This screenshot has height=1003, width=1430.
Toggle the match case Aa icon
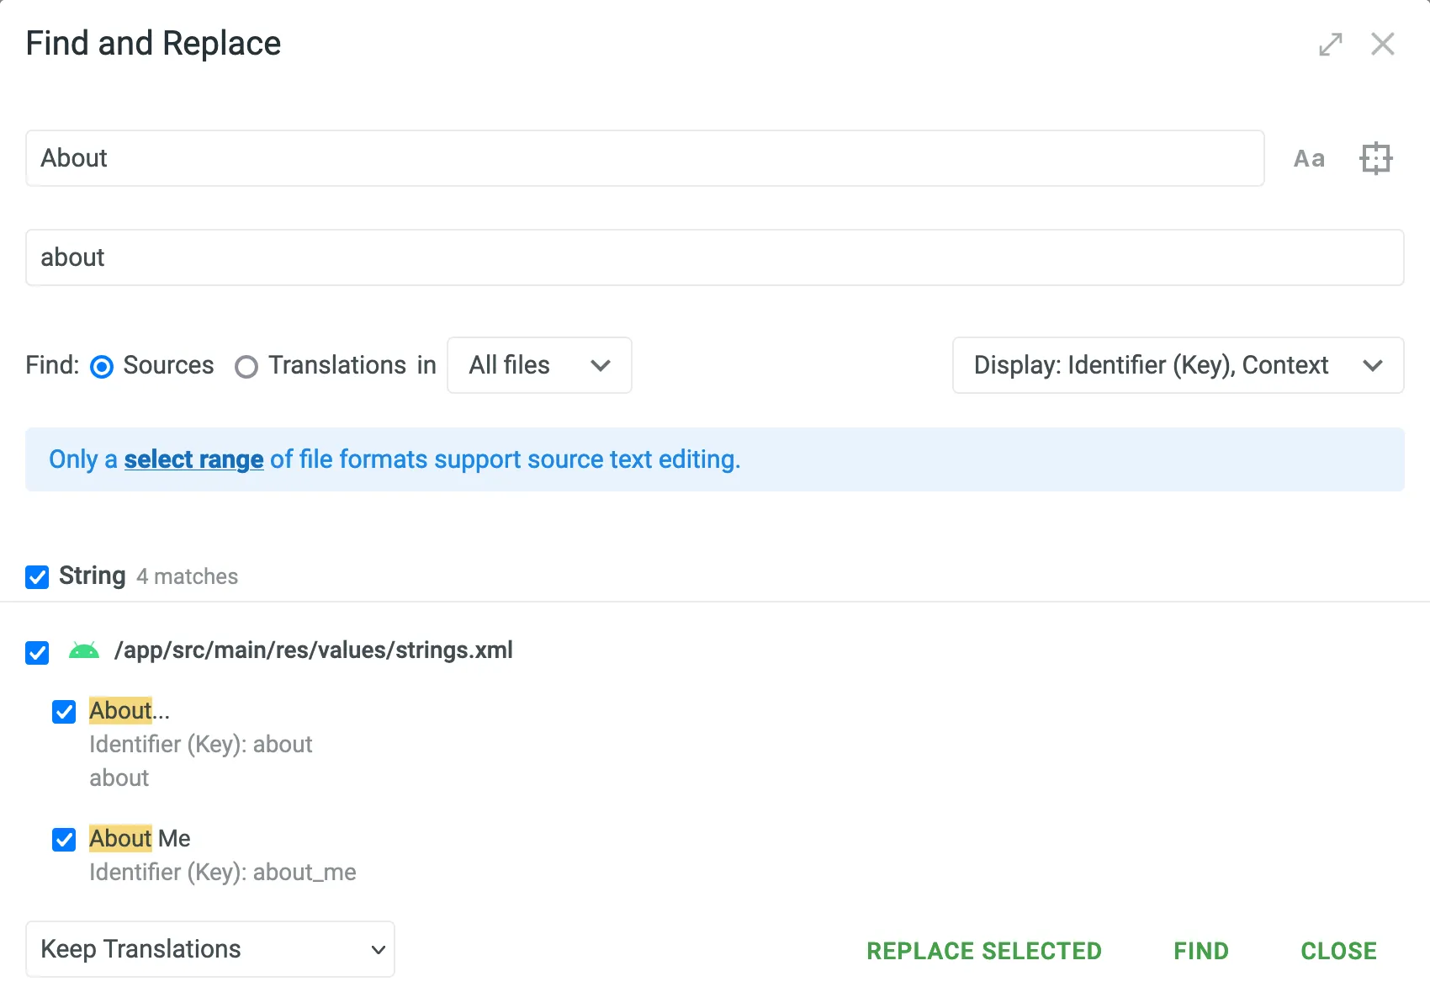click(x=1308, y=158)
